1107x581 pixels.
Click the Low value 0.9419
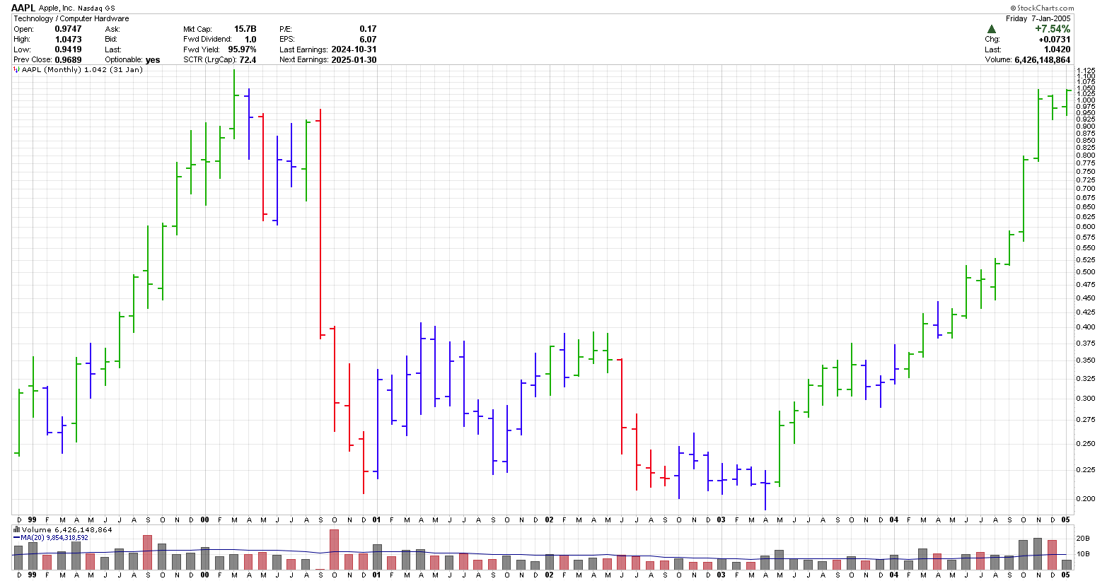tap(68, 49)
